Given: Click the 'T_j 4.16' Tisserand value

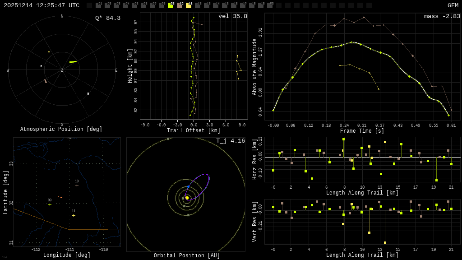Looking at the screenshot, I should coord(230,141).
